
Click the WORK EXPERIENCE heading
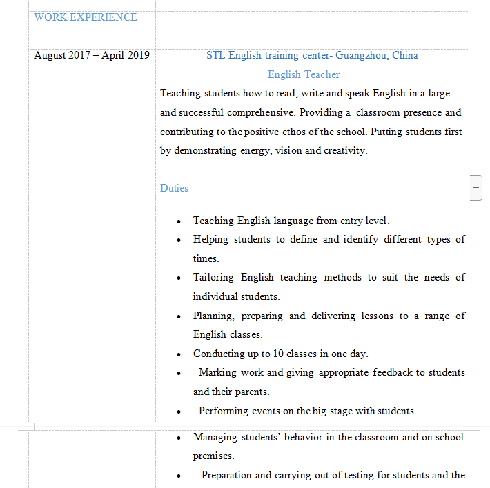click(x=86, y=17)
